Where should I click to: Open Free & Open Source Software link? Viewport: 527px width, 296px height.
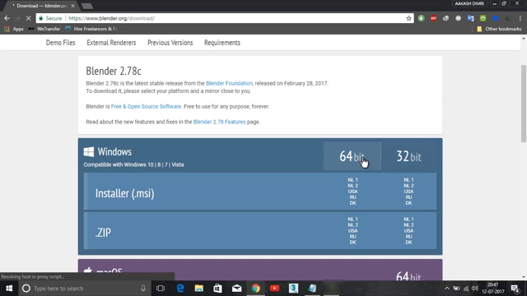(x=146, y=106)
